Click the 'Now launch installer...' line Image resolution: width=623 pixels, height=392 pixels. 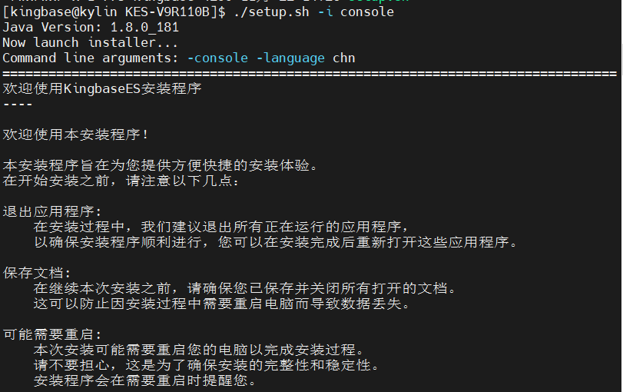click(91, 42)
